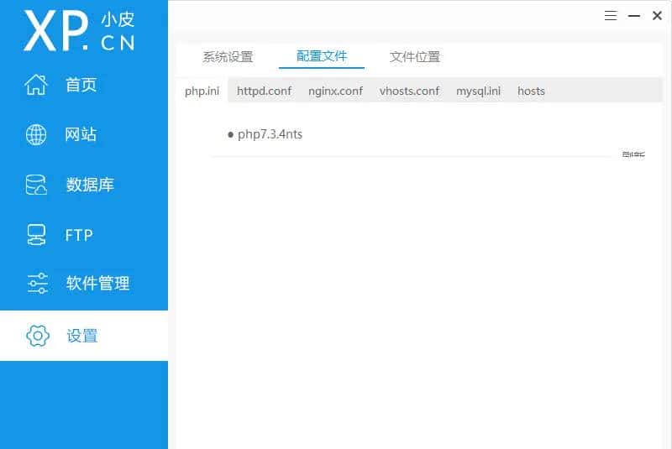Go to 首页 in sidebar

[81, 85]
